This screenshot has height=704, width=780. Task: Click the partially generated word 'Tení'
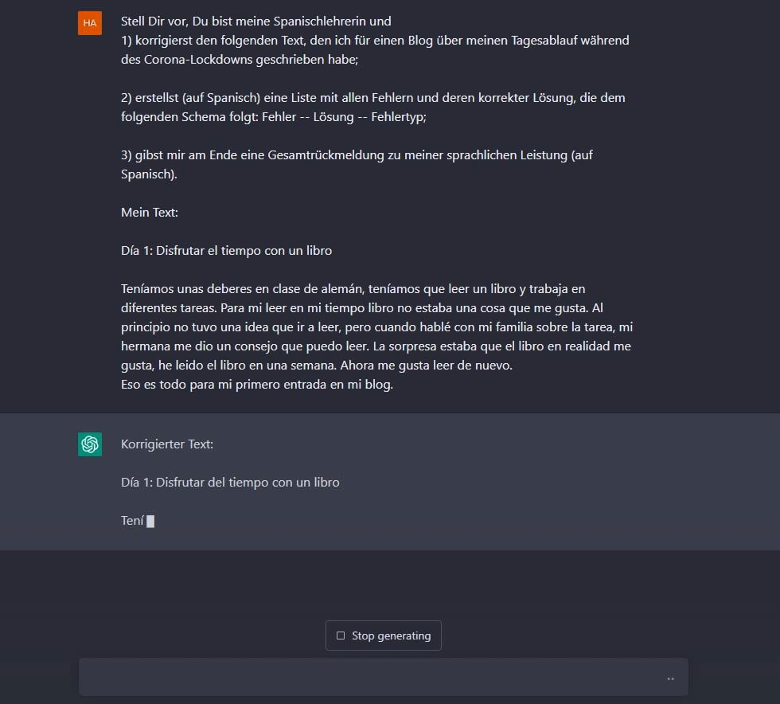[132, 521]
